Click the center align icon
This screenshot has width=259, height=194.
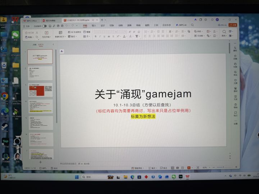(150, 36)
